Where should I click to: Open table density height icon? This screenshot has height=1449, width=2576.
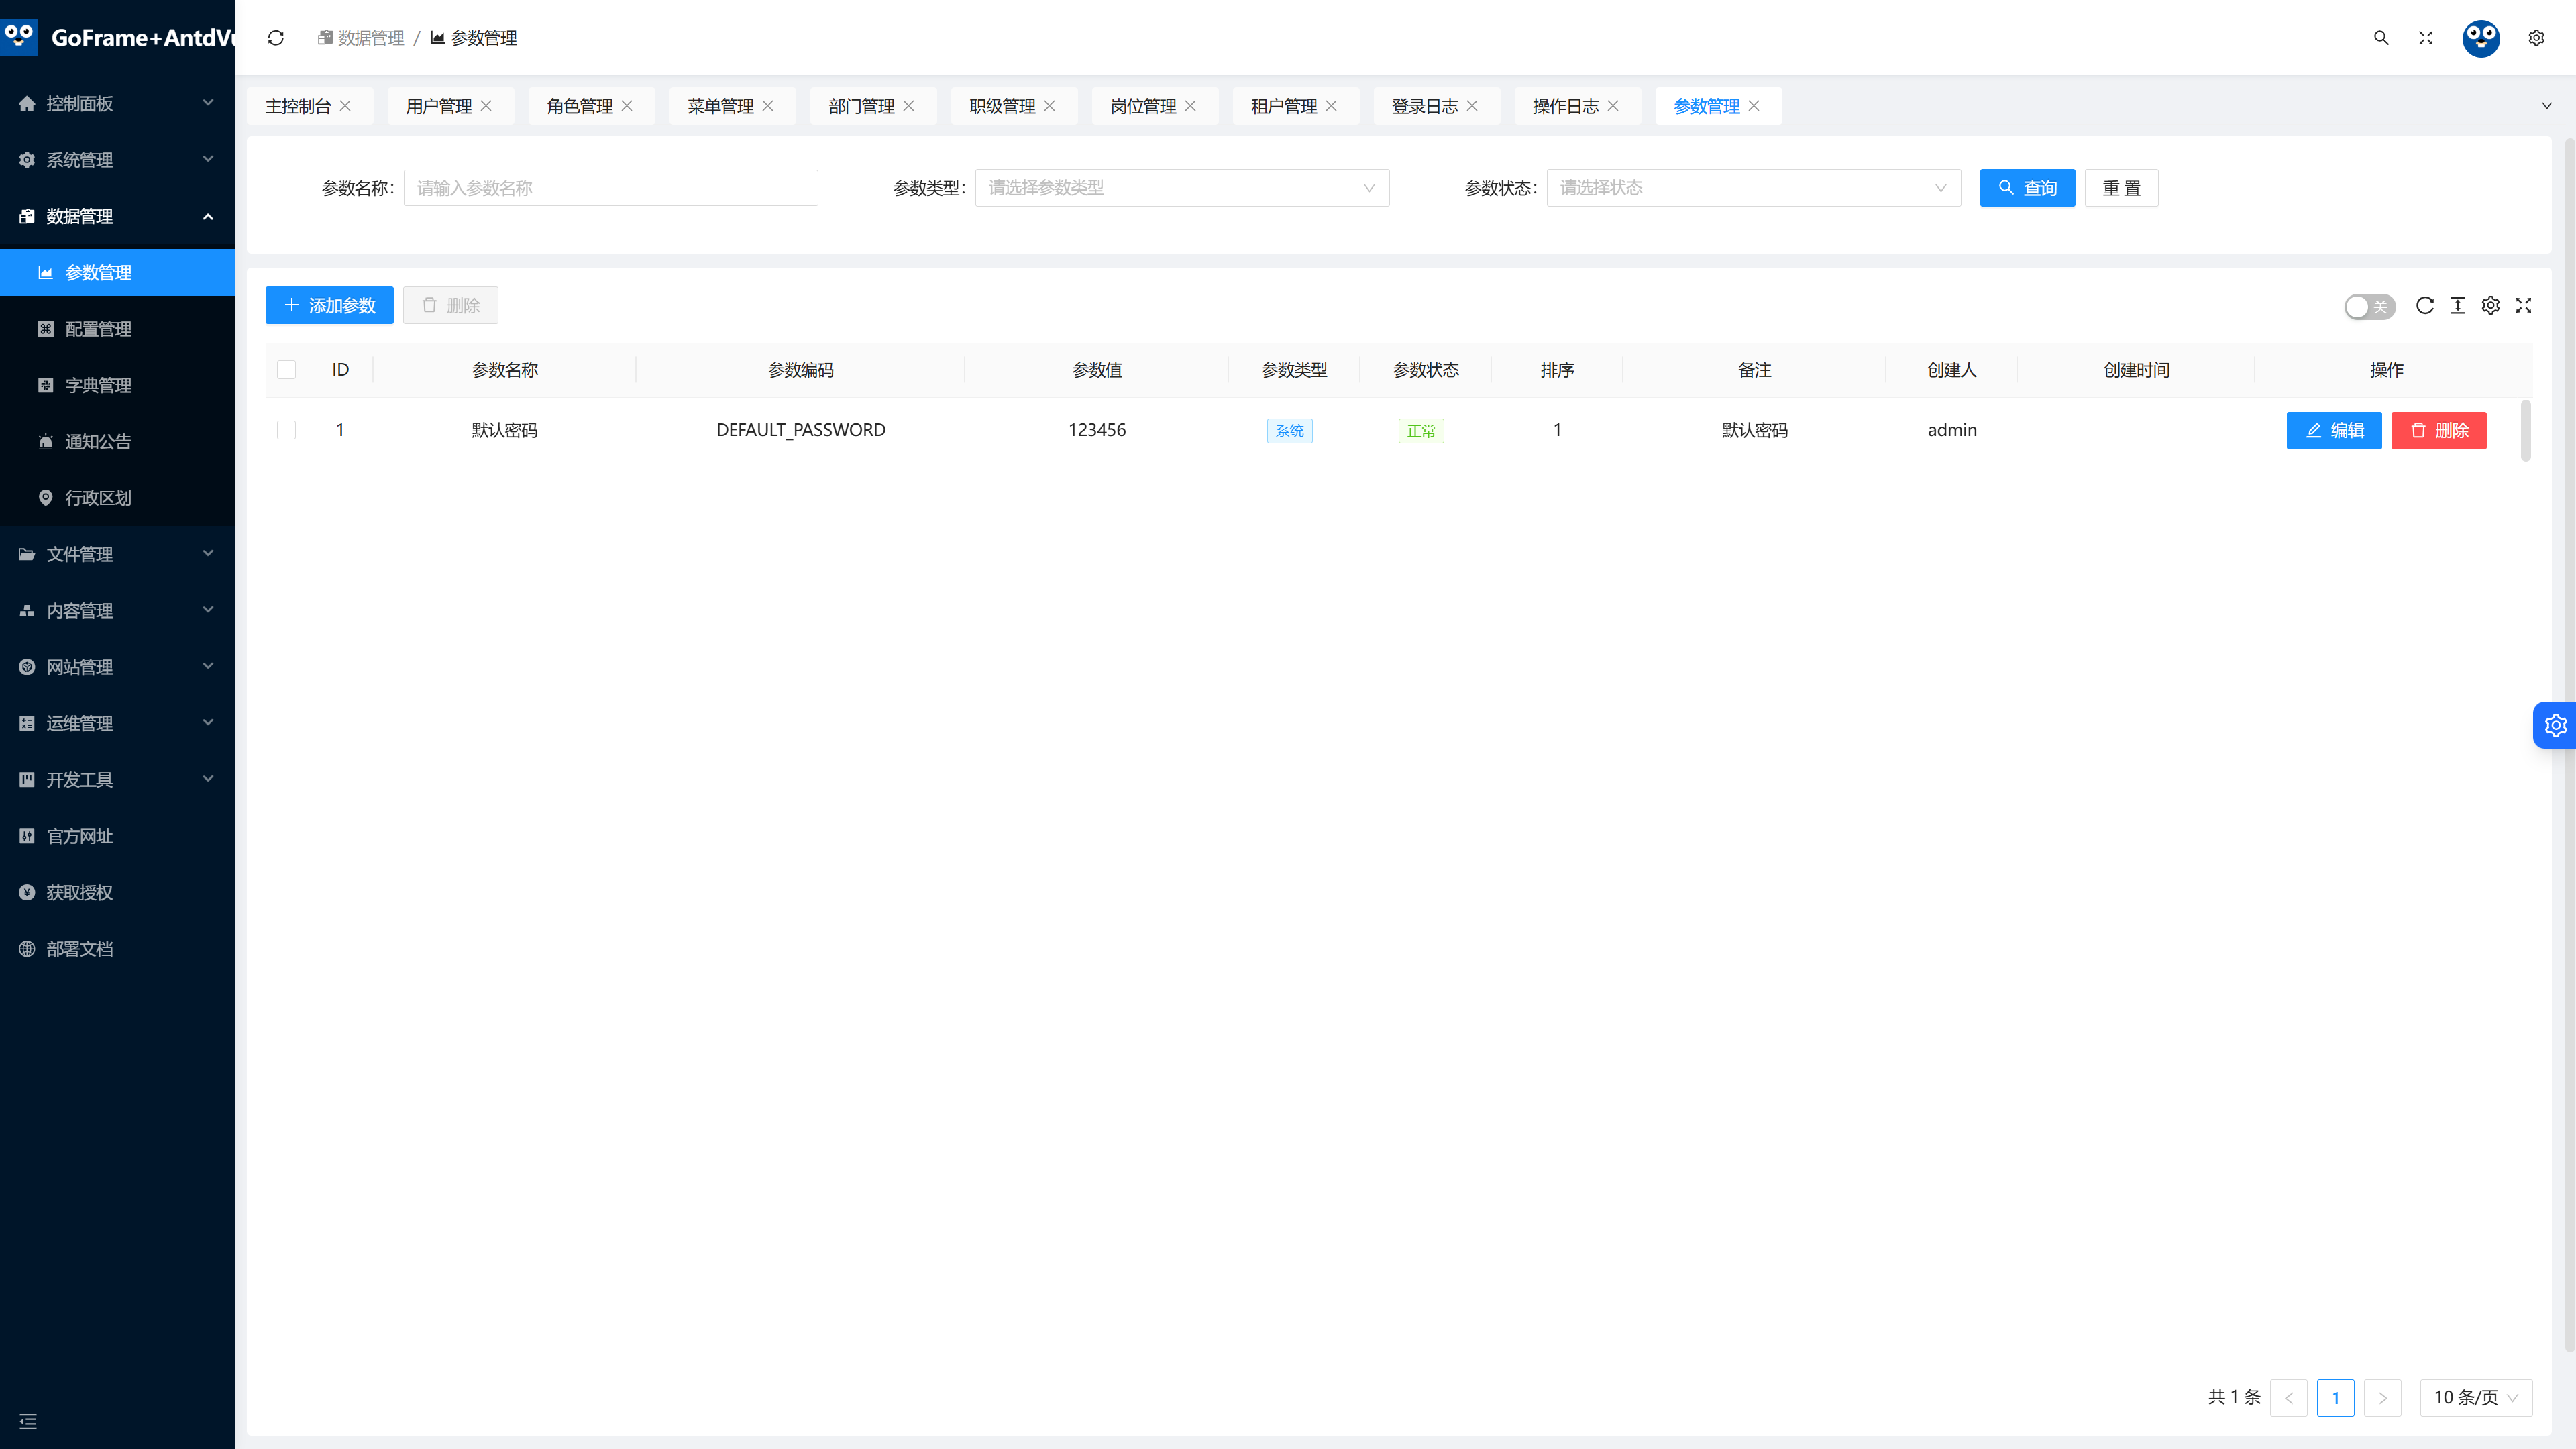point(2458,306)
